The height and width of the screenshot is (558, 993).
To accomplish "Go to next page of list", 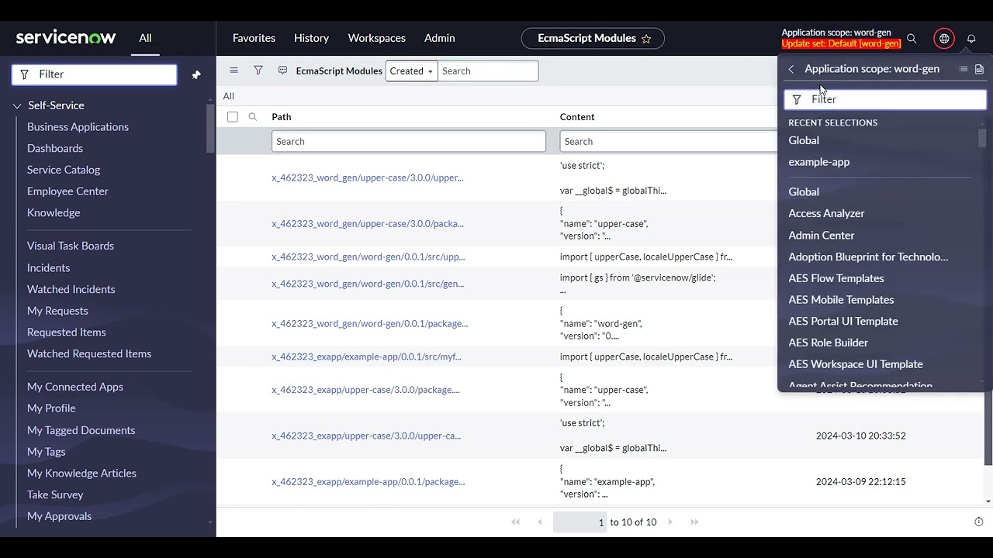I will tap(670, 522).
